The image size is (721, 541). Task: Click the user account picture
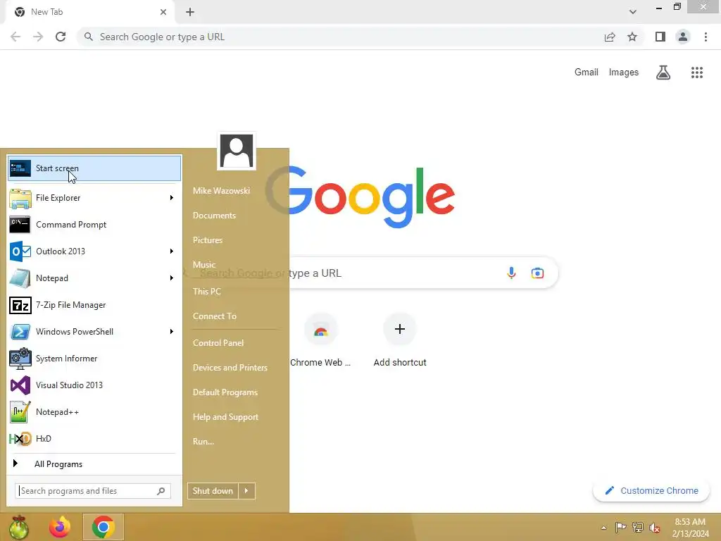237,151
